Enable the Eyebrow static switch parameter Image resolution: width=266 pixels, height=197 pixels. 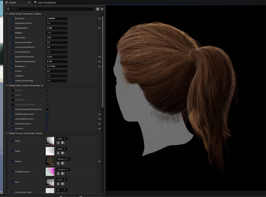[12, 90]
